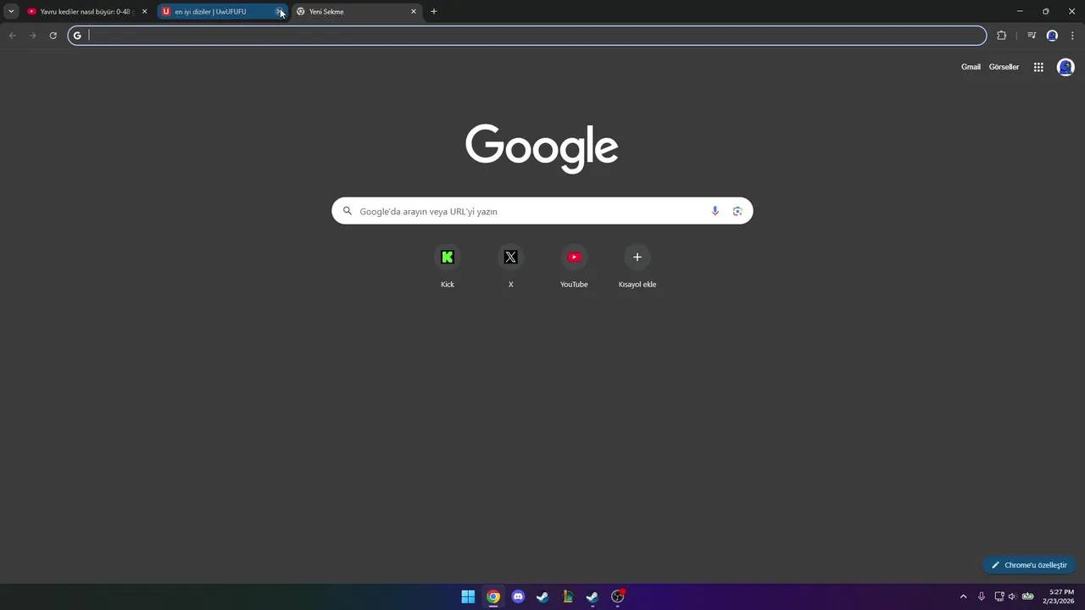Open the X shortcut
The width and height of the screenshot is (1085, 610).
[510, 266]
